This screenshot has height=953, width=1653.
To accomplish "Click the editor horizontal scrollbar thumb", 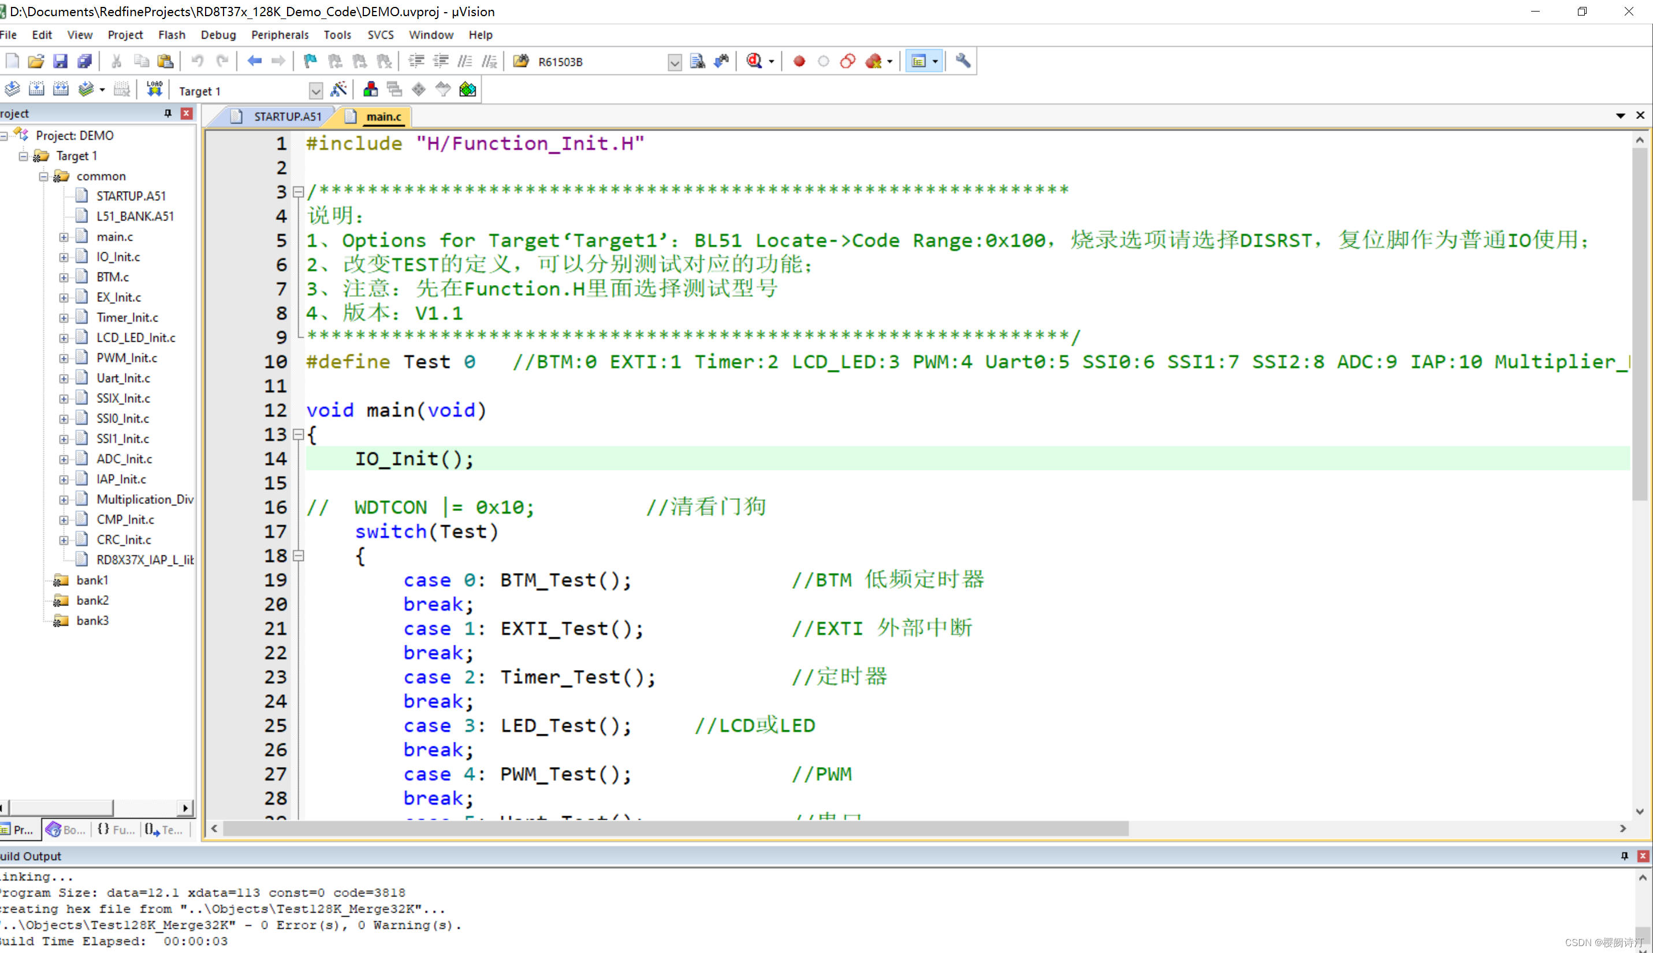I will click(676, 829).
